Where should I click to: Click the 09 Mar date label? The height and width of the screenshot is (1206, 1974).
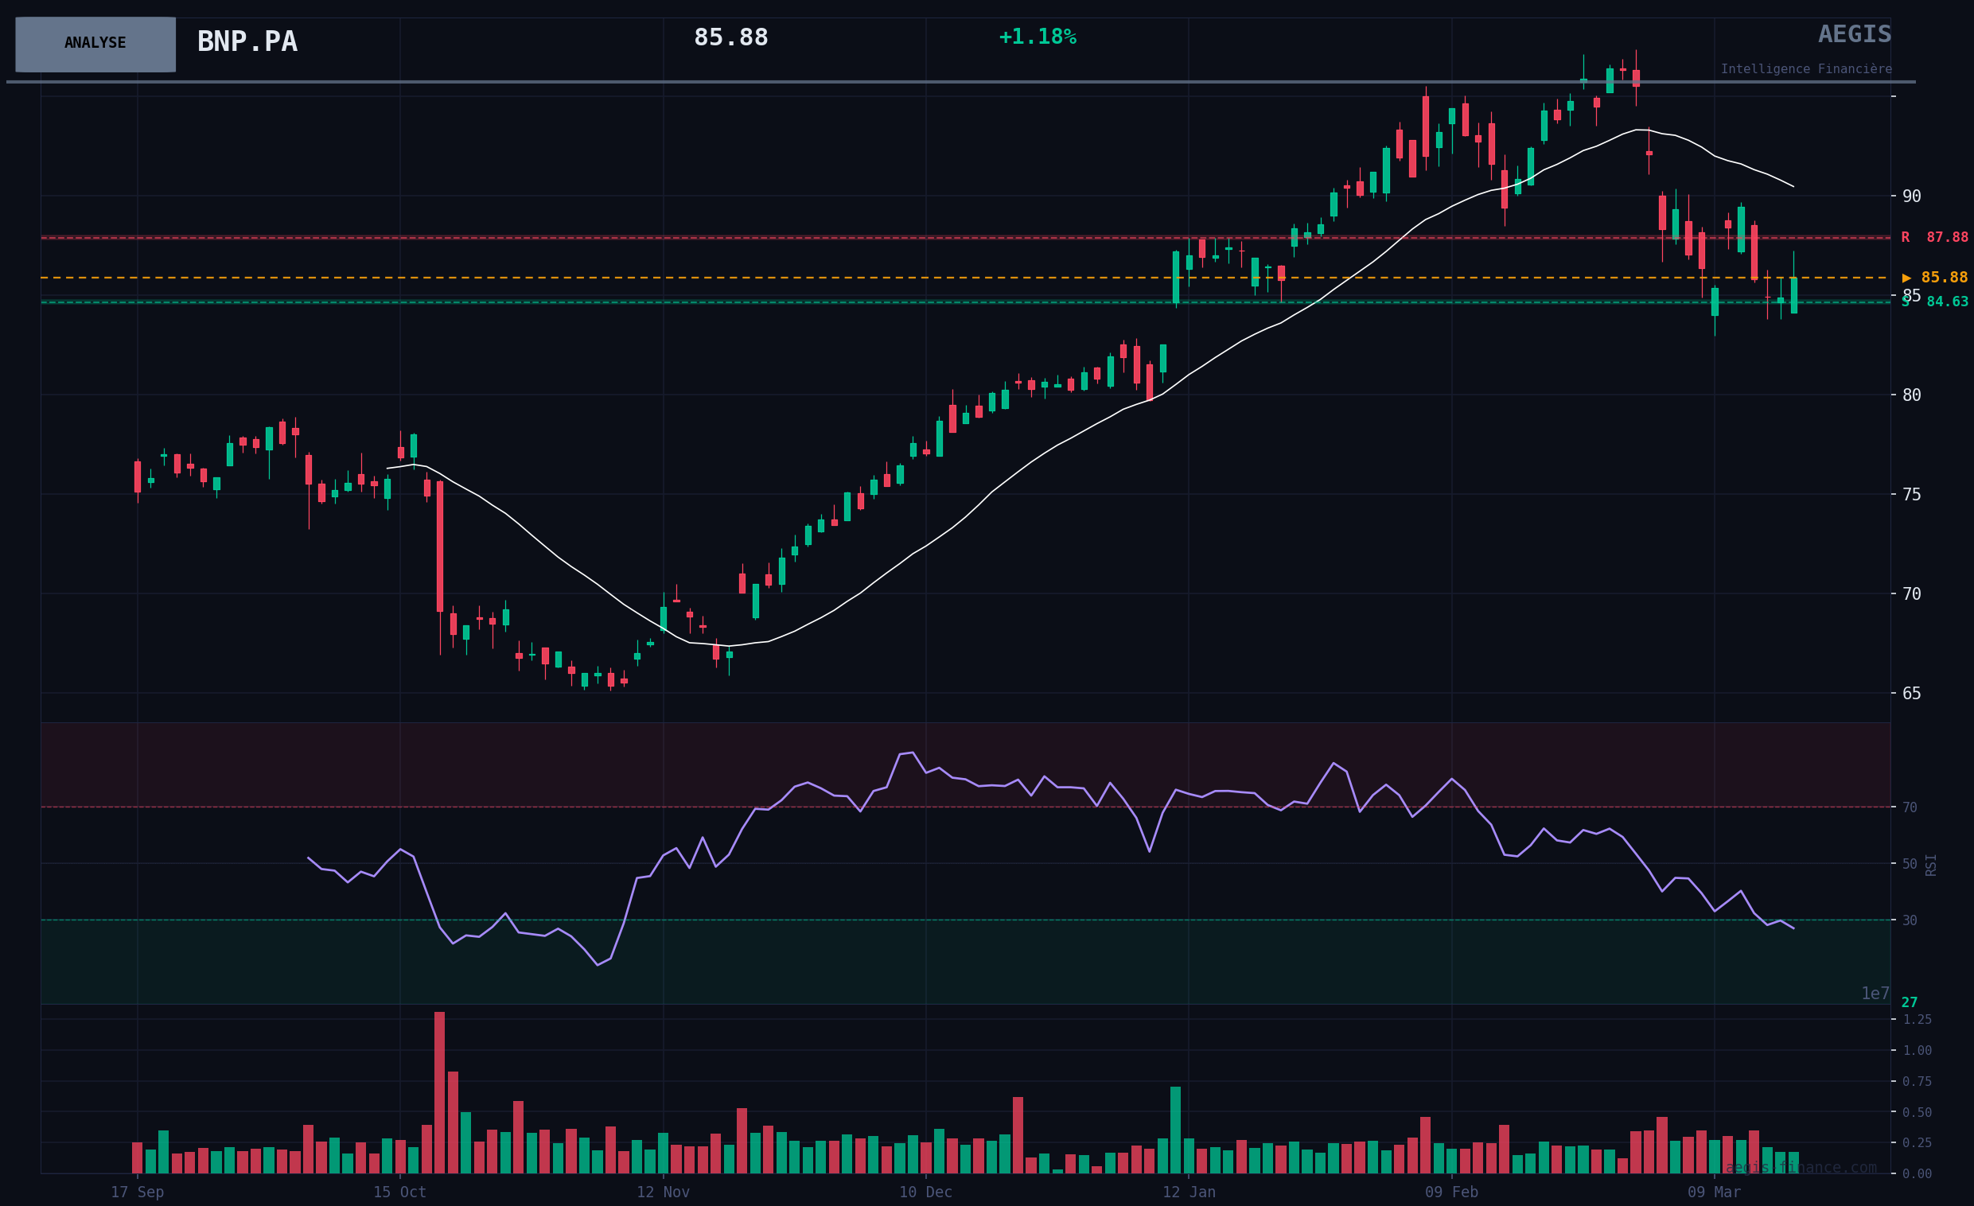pyautogui.click(x=1714, y=1192)
